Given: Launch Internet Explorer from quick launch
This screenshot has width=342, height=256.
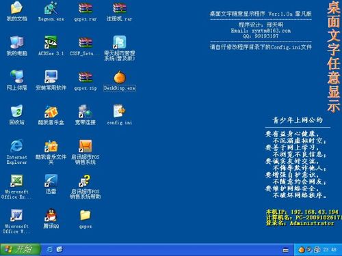Looking at the screenshot, I should click(49, 250).
